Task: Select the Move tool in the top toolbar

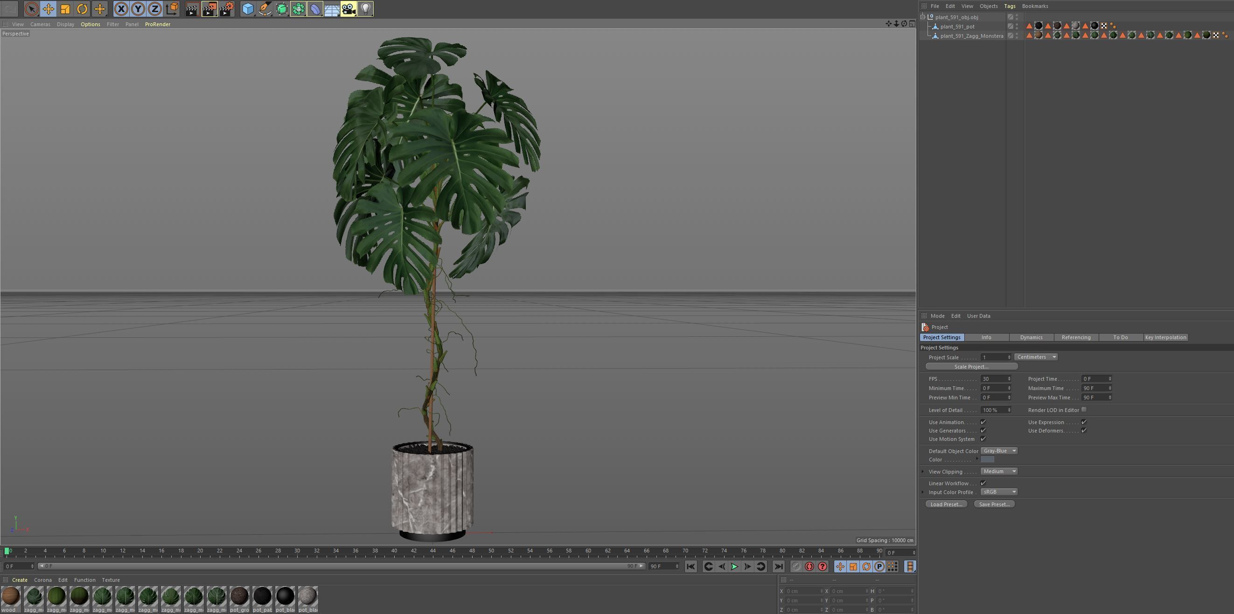Action: click(x=49, y=8)
